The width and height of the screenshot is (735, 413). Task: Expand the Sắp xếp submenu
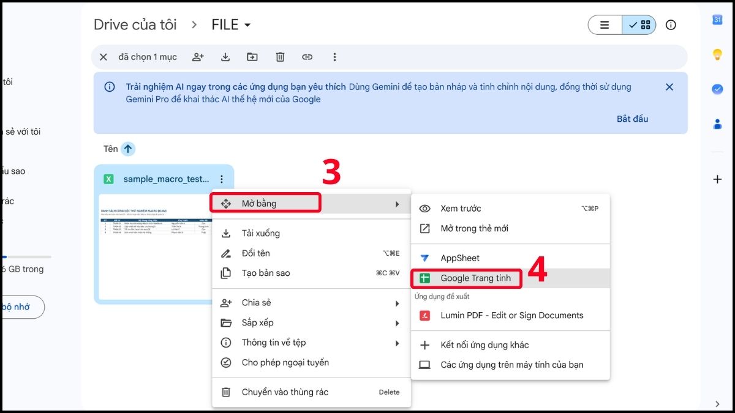pyautogui.click(x=311, y=322)
